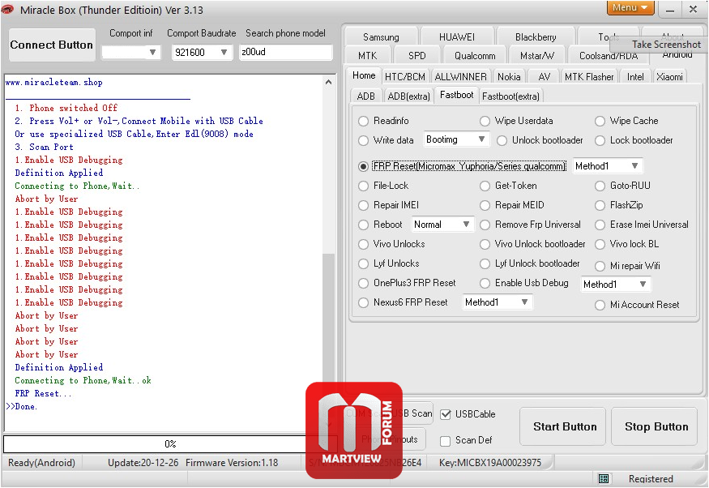Switch to the ADB tab
The image size is (709, 488).
(365, 96)
